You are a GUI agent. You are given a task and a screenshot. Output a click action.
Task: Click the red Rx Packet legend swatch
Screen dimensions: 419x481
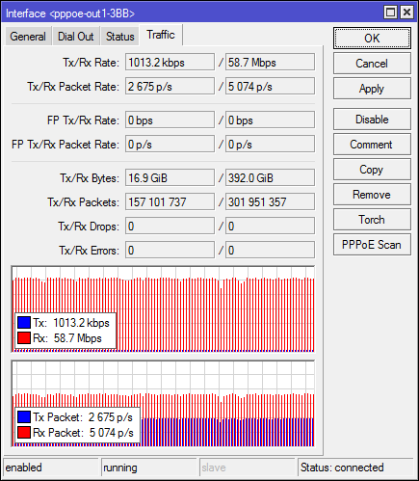pos(24,433)
